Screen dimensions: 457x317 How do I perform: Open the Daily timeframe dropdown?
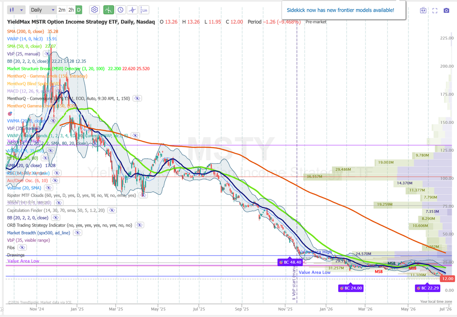(42, 10)
